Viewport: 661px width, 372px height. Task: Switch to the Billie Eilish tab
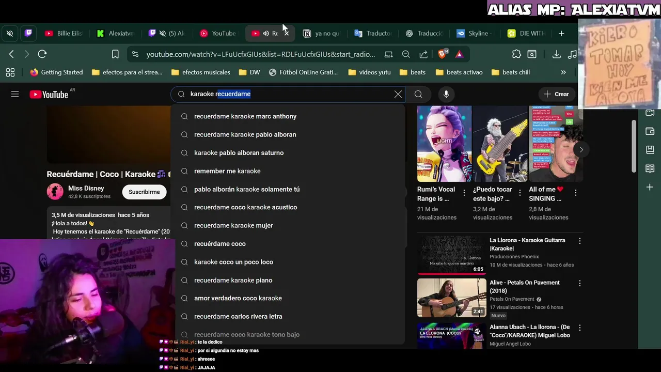tap(64, 33)
